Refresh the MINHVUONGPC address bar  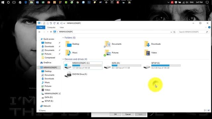(x=174, y=32)
